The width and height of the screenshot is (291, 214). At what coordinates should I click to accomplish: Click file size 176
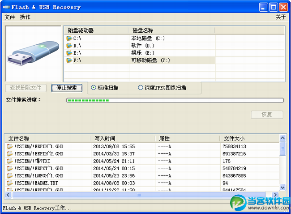coord(227,161)
